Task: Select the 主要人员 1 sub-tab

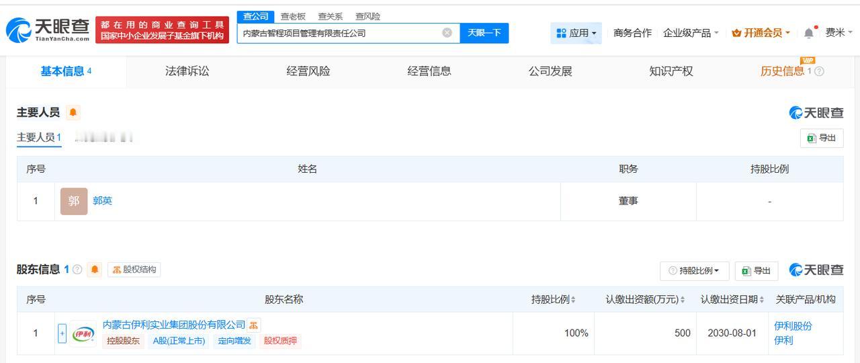Action: [39, 137]
